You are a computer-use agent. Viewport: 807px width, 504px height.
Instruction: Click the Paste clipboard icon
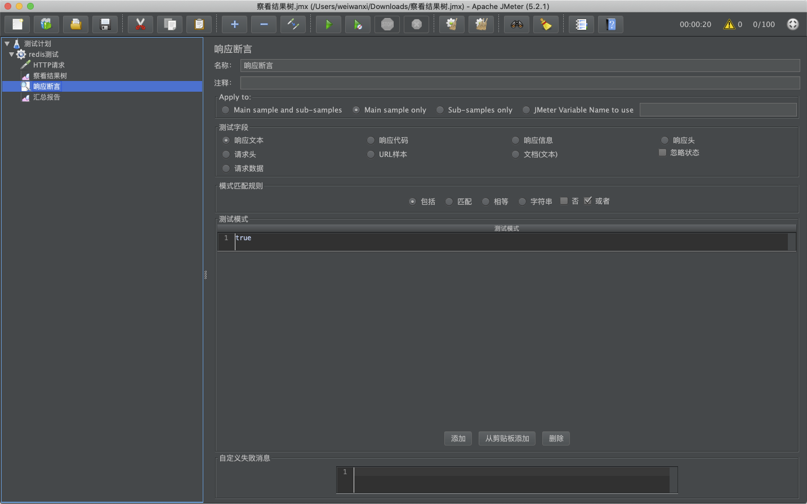tap(199, 24)
